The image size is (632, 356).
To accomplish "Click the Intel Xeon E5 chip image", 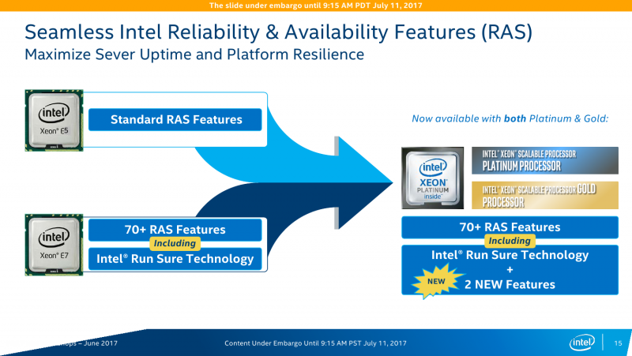I will [54, 121].
